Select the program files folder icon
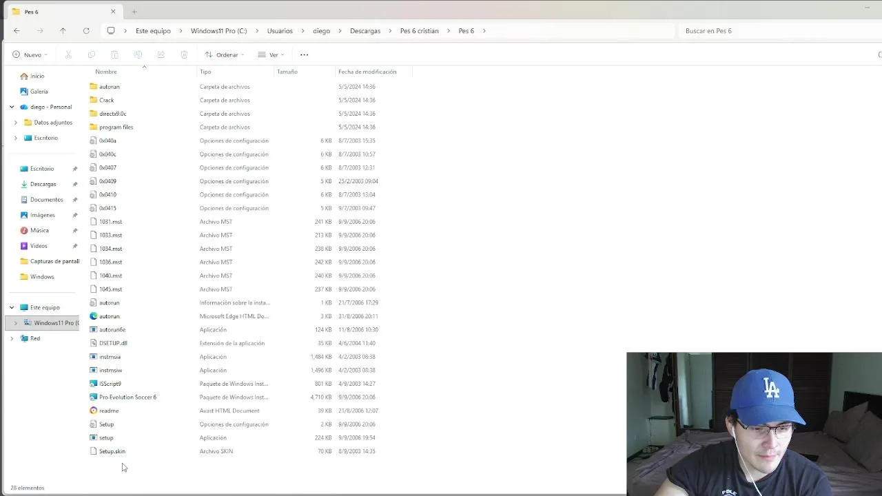The height and width of the screenshot is (496, 882). click(x=94, y=127)
